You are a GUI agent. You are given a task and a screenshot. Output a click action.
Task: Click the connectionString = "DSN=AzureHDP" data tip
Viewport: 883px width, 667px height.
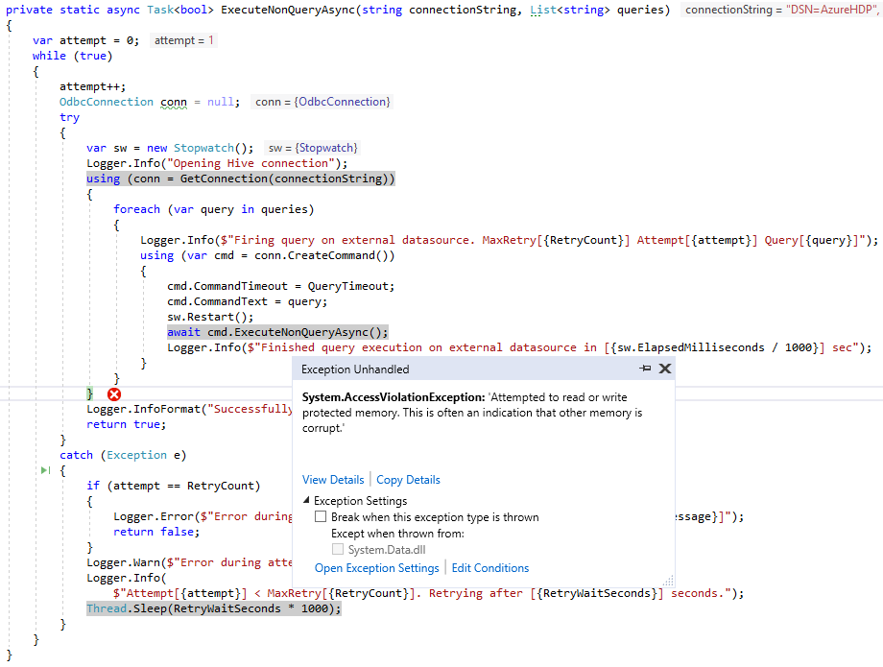coord(781,10)
